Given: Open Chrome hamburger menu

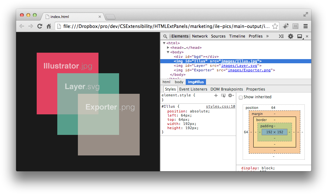Looking at the screenshot, I should tap(305, 26).
